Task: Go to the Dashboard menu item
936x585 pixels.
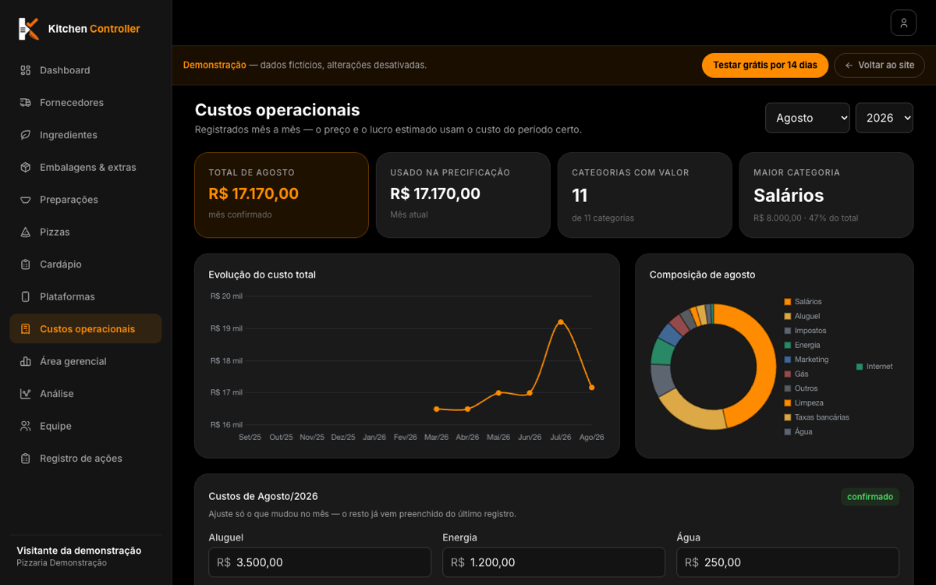Action: (86, 70)
